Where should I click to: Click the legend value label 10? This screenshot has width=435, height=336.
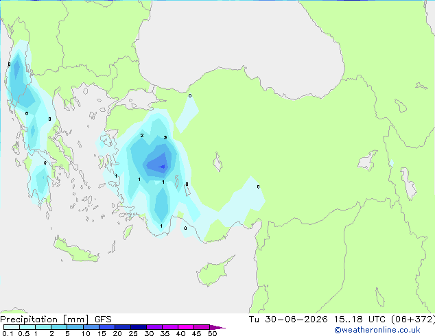pos(86,333)
